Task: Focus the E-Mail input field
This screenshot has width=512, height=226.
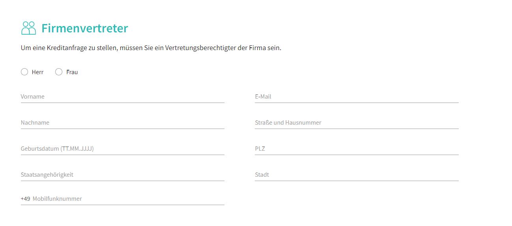Action: pos(357,97)
